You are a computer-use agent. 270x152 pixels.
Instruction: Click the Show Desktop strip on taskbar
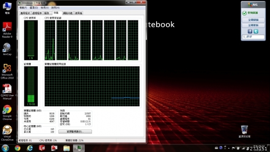269,148
